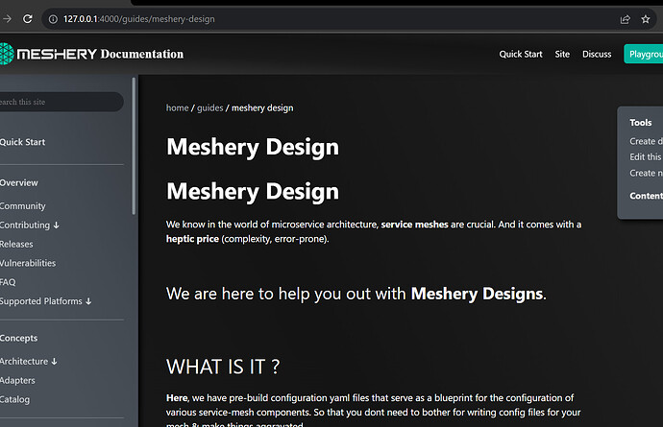The height and width of the screenshot is (427, 663).
Task: Click the share page icon
Action: pyautogui.click(x=625, y=19)
